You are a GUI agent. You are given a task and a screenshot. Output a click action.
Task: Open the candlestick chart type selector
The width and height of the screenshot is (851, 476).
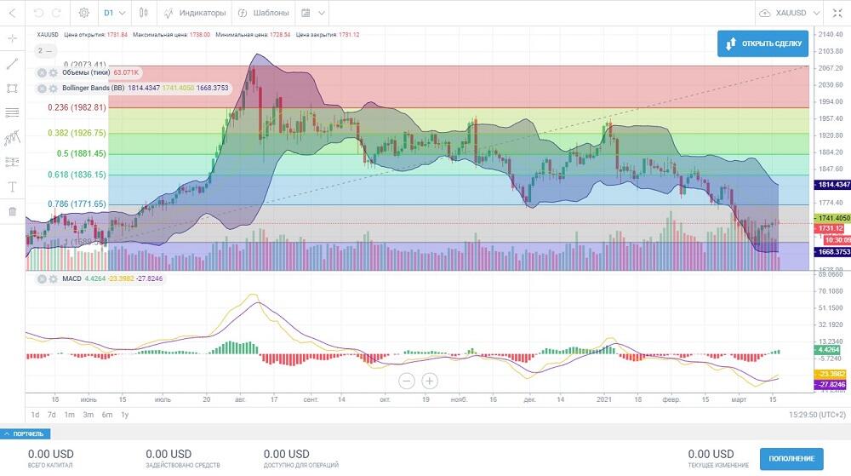(143, 13)
